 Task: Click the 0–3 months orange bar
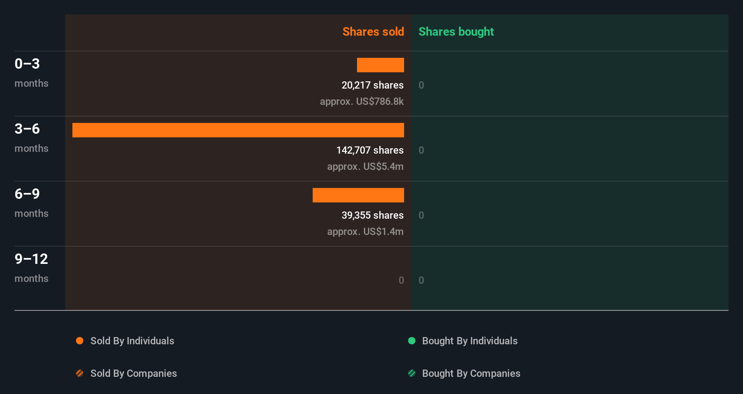pyautogui.click(x=381, y=65)
